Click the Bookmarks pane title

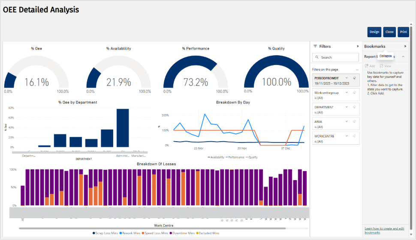374,46
